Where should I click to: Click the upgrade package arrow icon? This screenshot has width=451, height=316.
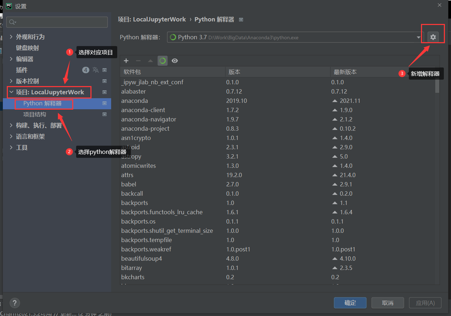coord(150,61)
